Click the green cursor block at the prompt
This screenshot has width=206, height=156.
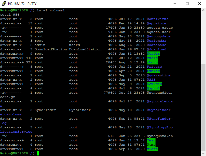coord(38,154)
